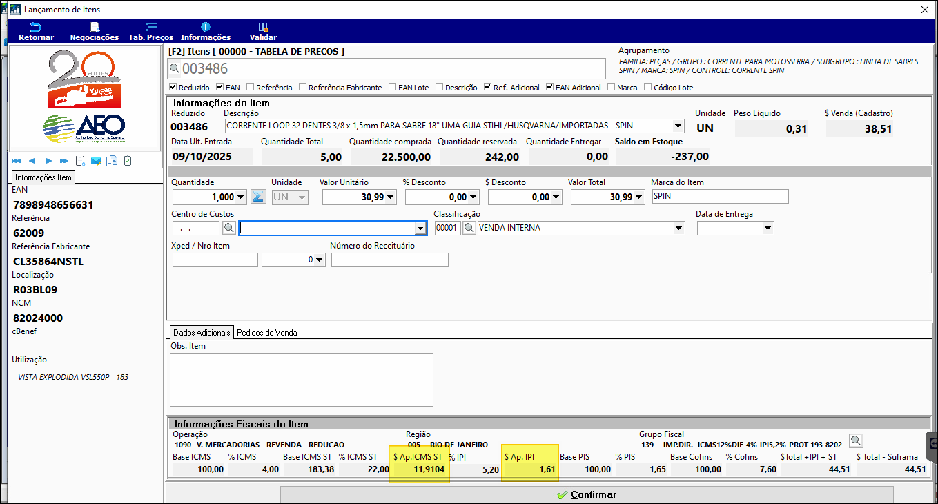The height and width of the screenshot is (504, 938).
Task: Expand the Data de Entrega dropdown
Action: coord(768,228)
